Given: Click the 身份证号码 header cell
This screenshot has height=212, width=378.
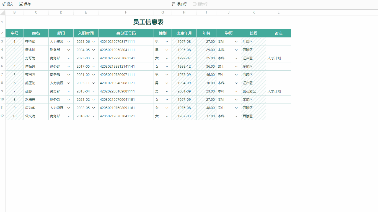Looking at the screenshot, I should (x=126, y=33).
